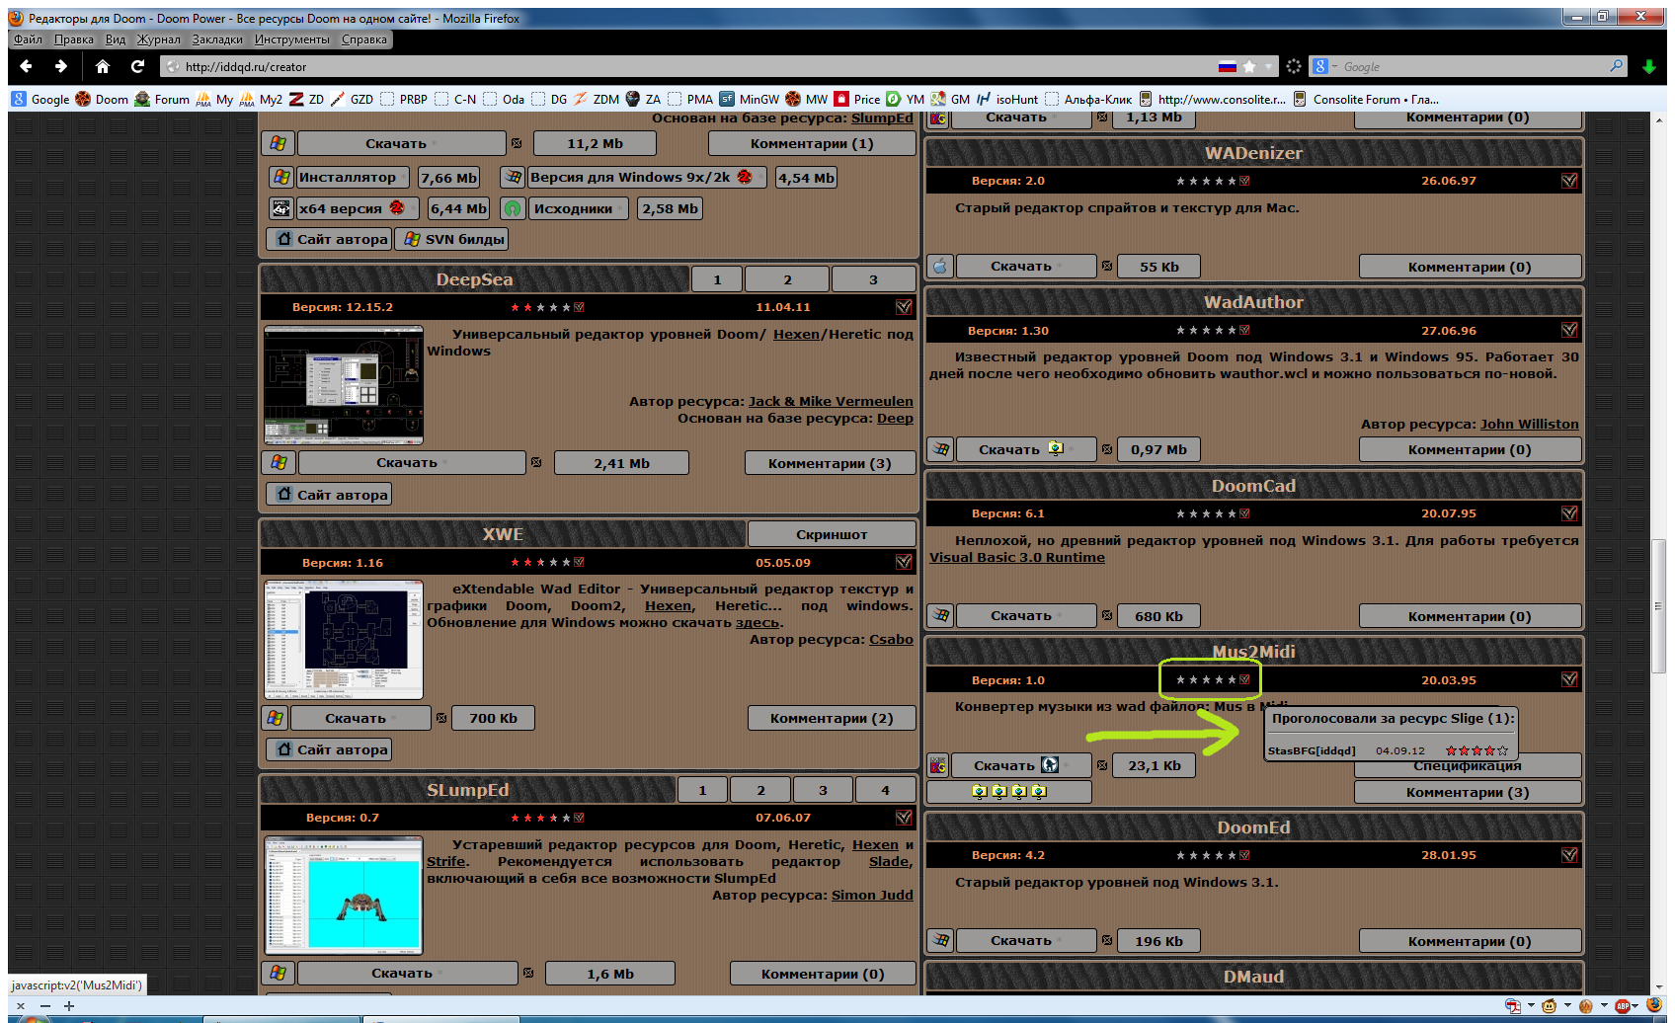This screenshot has height=1023, width=1675.
Task: Click the Russian flag icon in the address bar
Action: point(1227,66)
